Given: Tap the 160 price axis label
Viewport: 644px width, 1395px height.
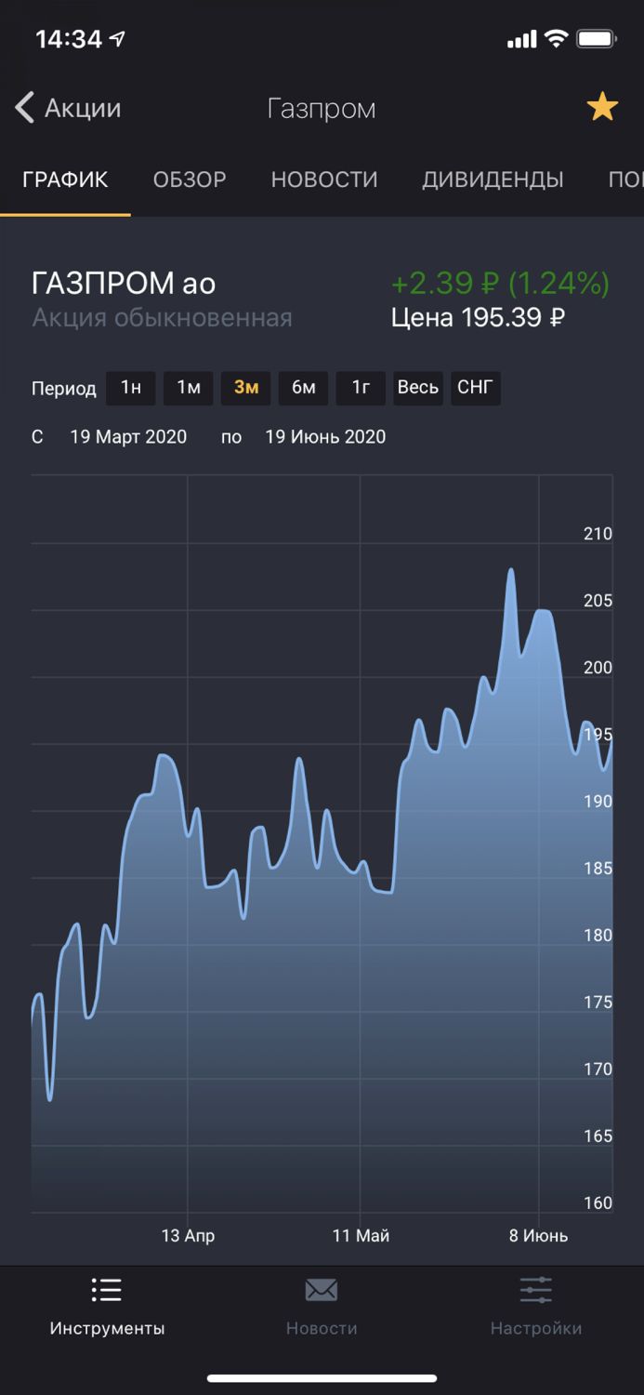Looking at the screenshot, I should click(598, 1203).
